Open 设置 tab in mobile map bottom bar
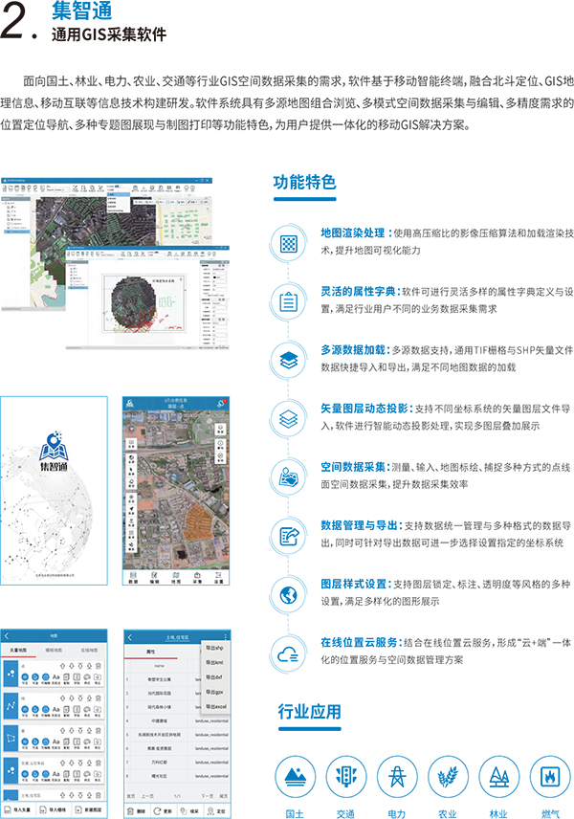 point(218,578)
